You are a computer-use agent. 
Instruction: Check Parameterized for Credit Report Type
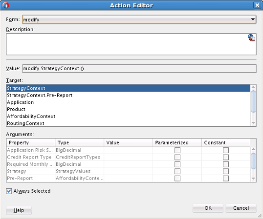point(177,157)
